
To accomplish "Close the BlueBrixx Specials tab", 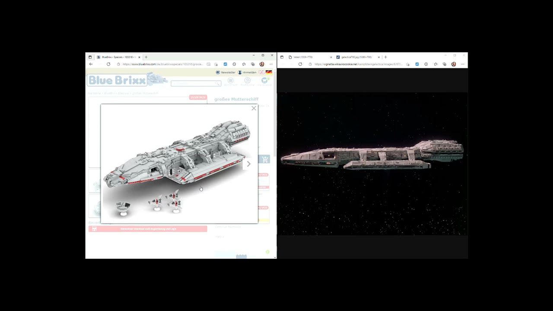I will tap(139, 57).
